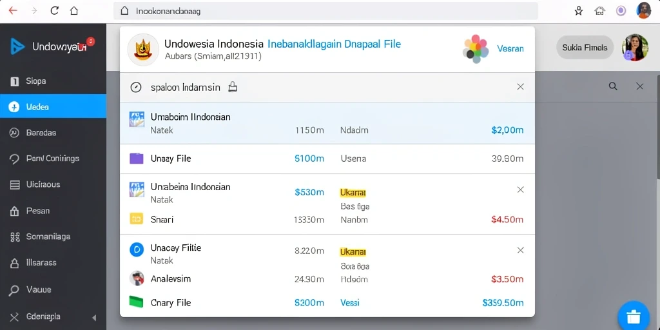This screenshot has width=660, height=330.
Task: Click the green Cnary File icon
Action: 137,302
